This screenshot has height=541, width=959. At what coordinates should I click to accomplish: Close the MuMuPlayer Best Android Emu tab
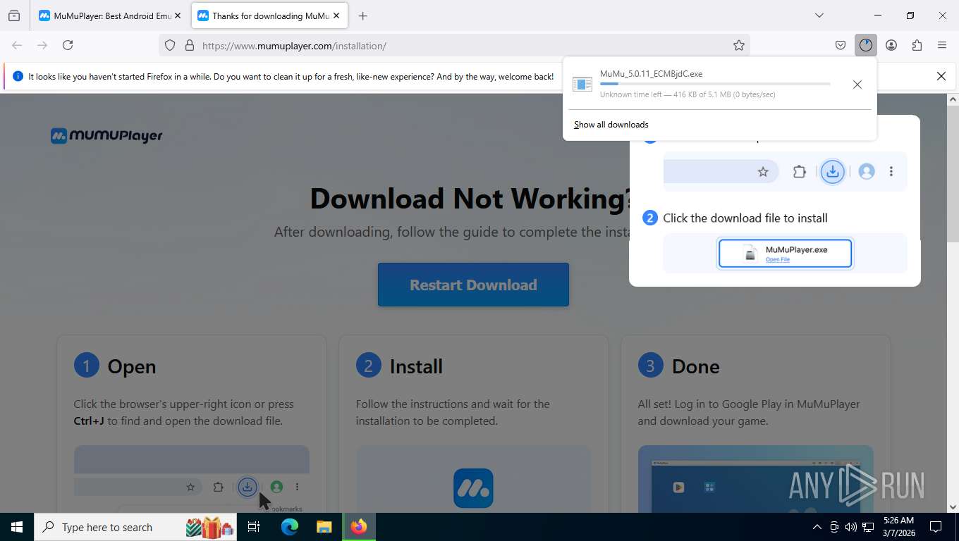[x=177, y=15]
